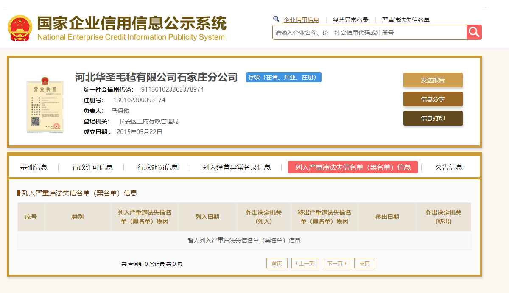Screen dimensions: 509x293
Task: Switch to the 行政许可信息 tab
Action: pyautogui.click(x=92, y=167)
